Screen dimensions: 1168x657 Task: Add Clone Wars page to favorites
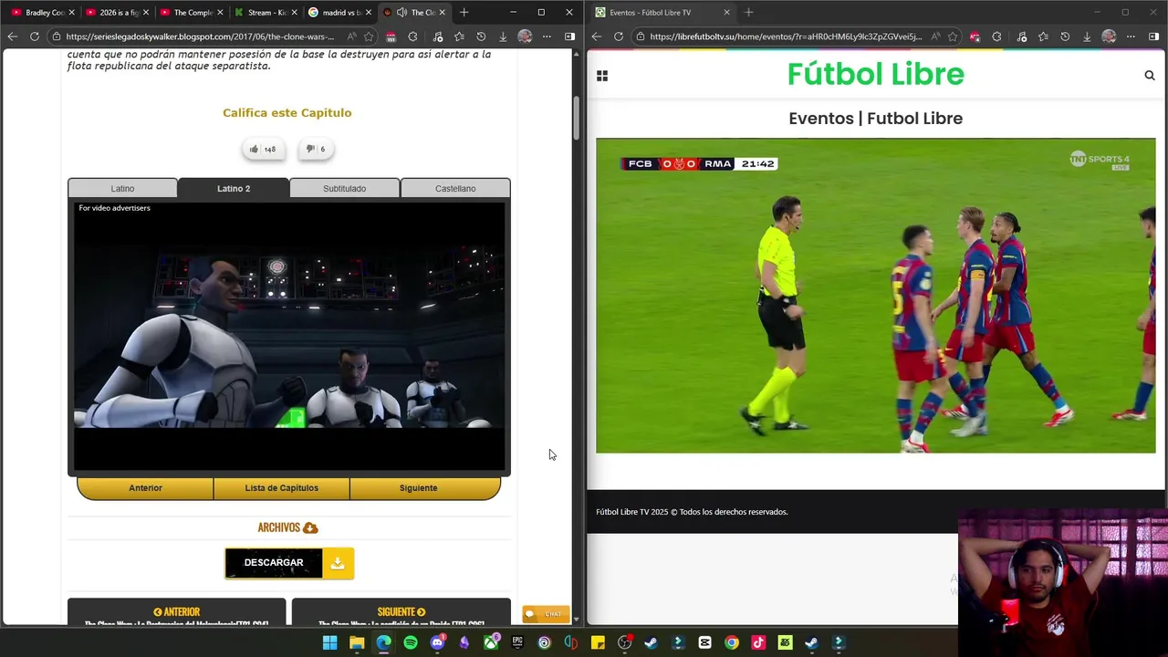(x=369, y=36)
